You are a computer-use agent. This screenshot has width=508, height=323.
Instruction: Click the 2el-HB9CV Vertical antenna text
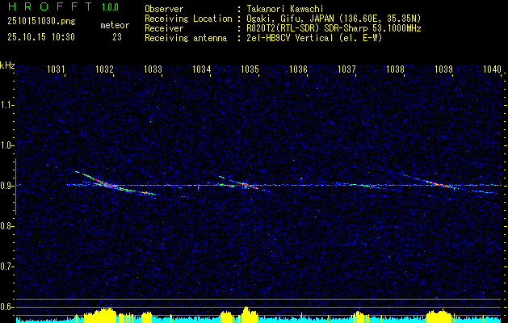coord(314,38)
